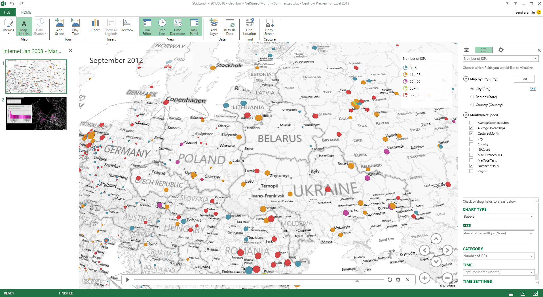
Task: Collapse the MonthlyNetSpeed field list
Action: pyautogui.click(x=466, y=115)
